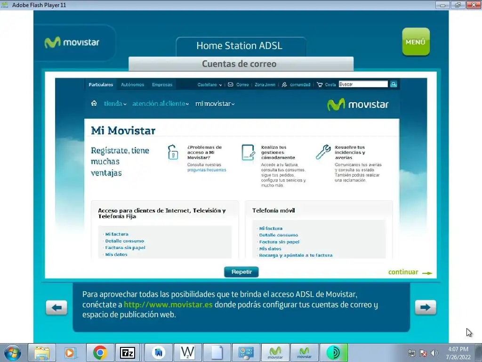Open the Zona Joven link
This screenshot has width=482, height=362.
(x=265, y=85)
